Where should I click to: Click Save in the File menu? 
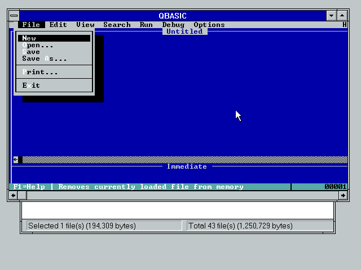click(x=54, y=52)
